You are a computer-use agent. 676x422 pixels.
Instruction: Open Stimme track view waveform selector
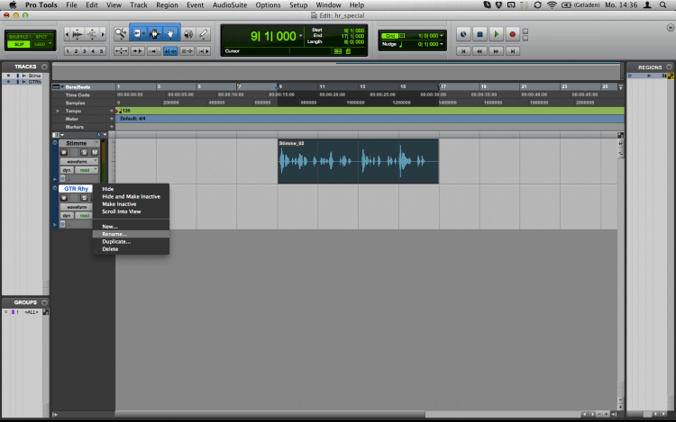tap(79, 161)
